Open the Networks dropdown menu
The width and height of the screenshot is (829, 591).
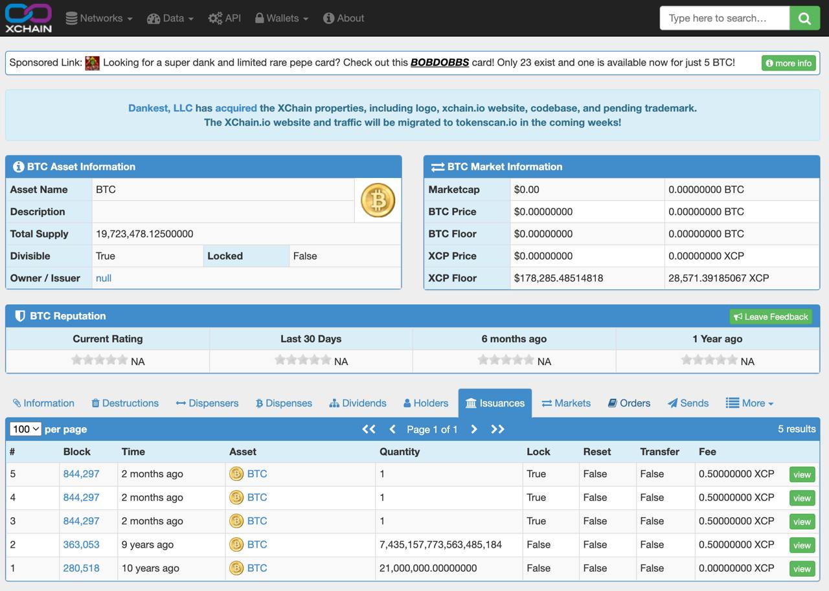click(x=99, y=18)
